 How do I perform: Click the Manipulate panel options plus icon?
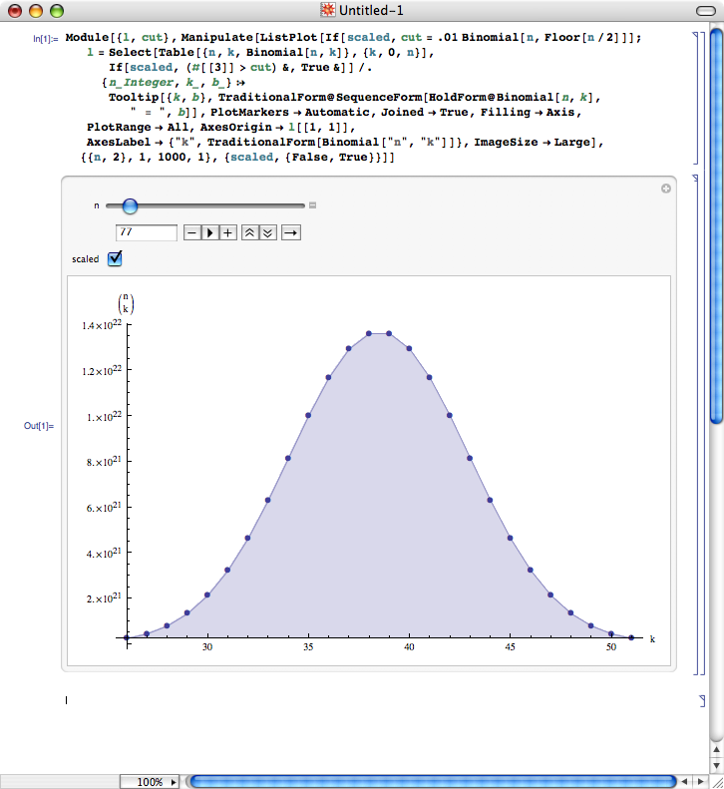[665, 189]
